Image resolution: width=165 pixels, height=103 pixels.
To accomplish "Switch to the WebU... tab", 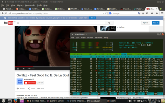I will [x=112, y=9].
